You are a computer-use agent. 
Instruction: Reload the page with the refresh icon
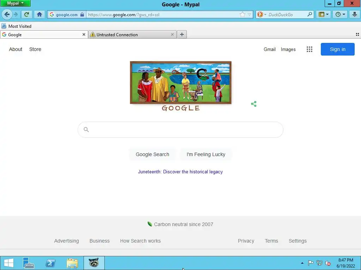coord(26,14)
